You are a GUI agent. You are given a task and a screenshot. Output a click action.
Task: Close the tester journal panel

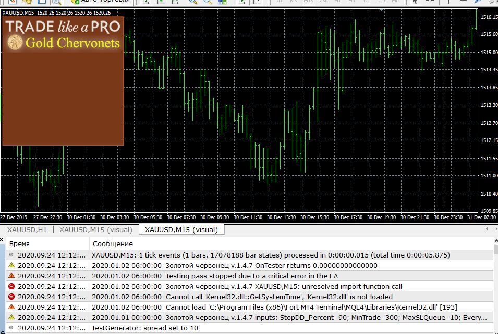coord(2,239)
